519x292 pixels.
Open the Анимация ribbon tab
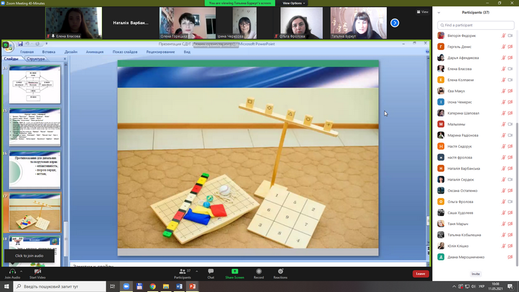coord(95,52)
